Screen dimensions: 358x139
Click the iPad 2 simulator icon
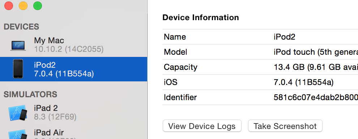pos(18,113)
